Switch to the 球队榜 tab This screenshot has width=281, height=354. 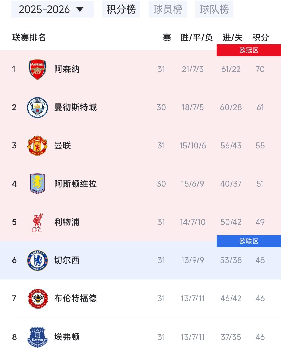[214, 9]
